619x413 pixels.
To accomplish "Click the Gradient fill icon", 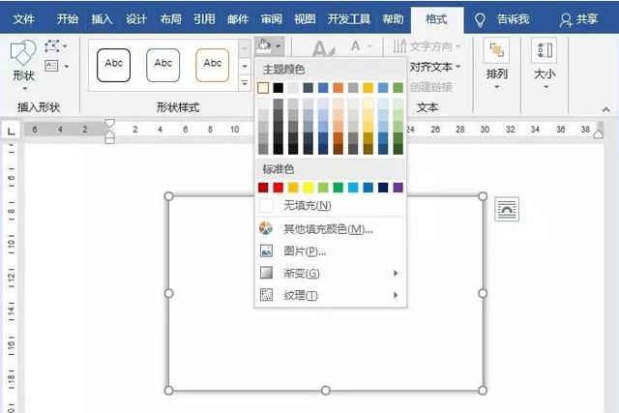I will point(266,273).
